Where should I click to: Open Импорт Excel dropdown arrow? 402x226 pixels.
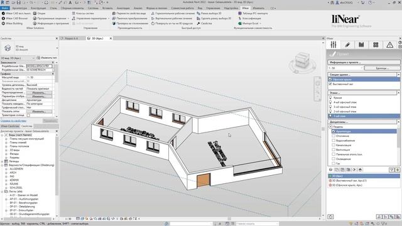tap(260, 23)
